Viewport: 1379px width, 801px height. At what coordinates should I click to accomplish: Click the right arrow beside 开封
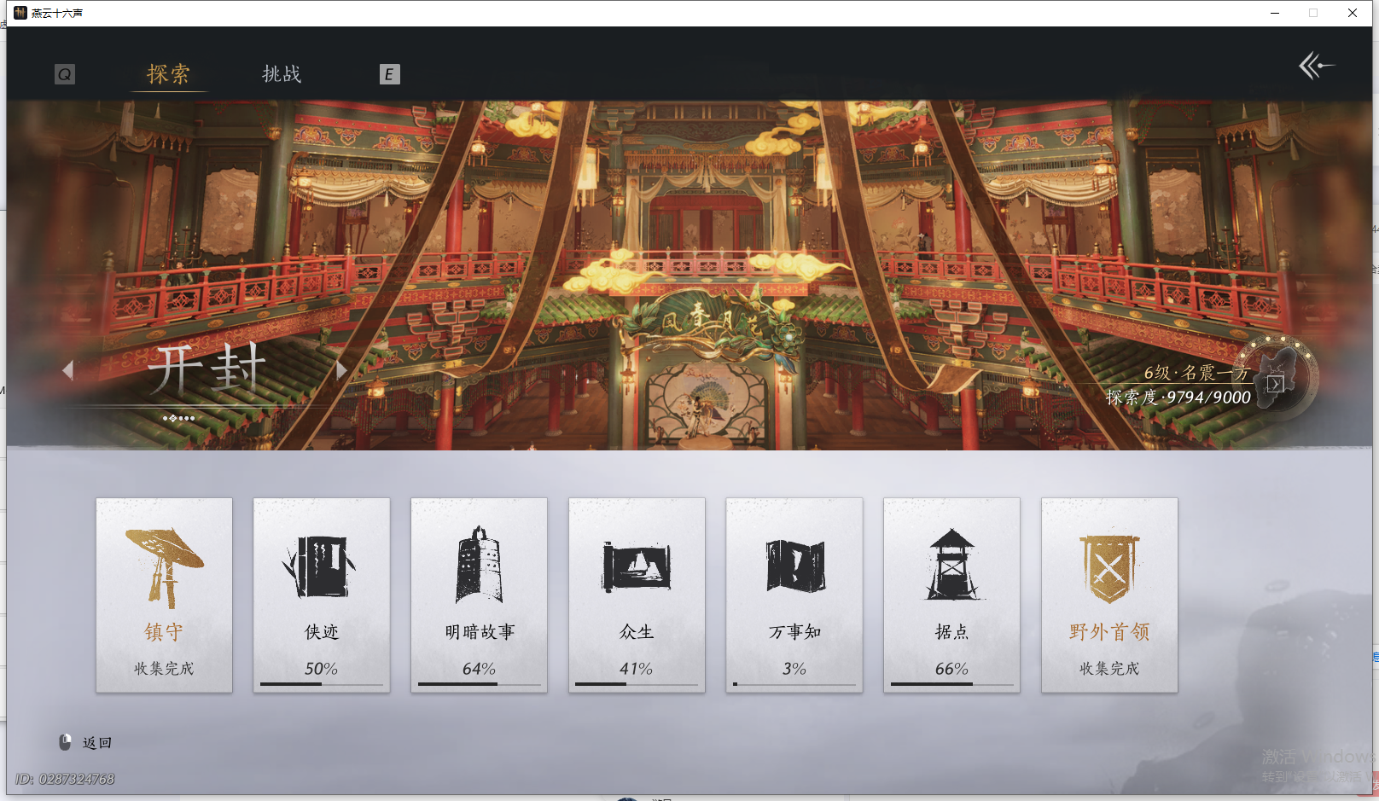coord(341,370)
